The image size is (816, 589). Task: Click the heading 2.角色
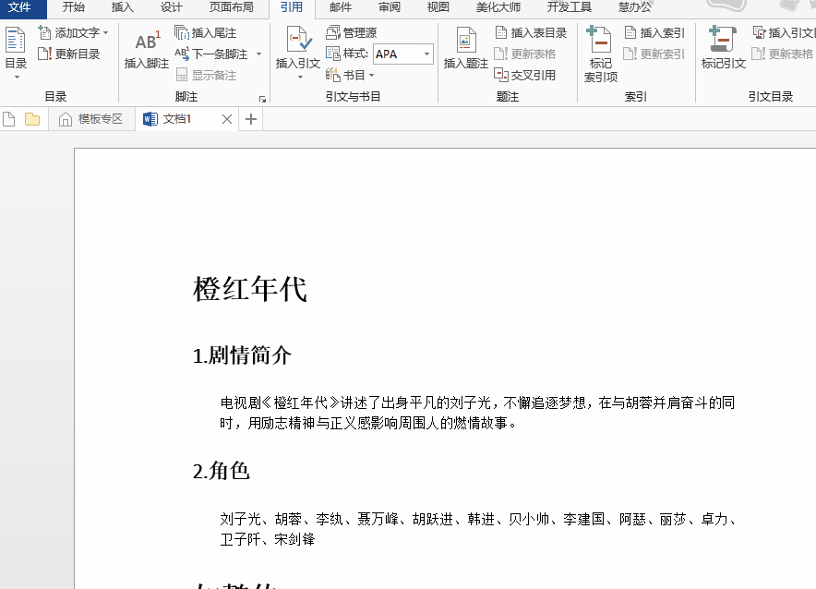[x=222, y=471]
